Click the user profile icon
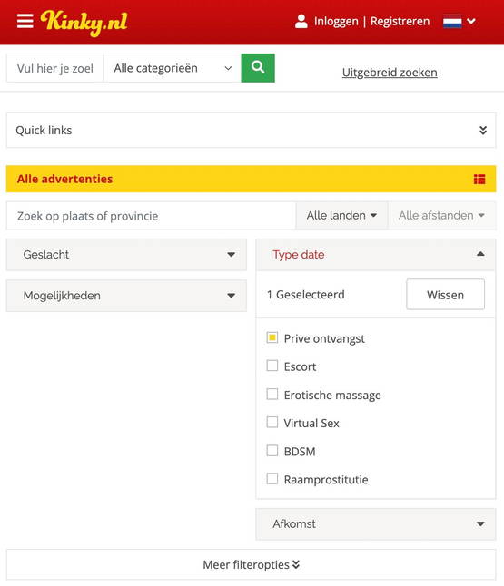Image resolution: width=504 pixels, height=586 pixels. click(x=301, y=21)
